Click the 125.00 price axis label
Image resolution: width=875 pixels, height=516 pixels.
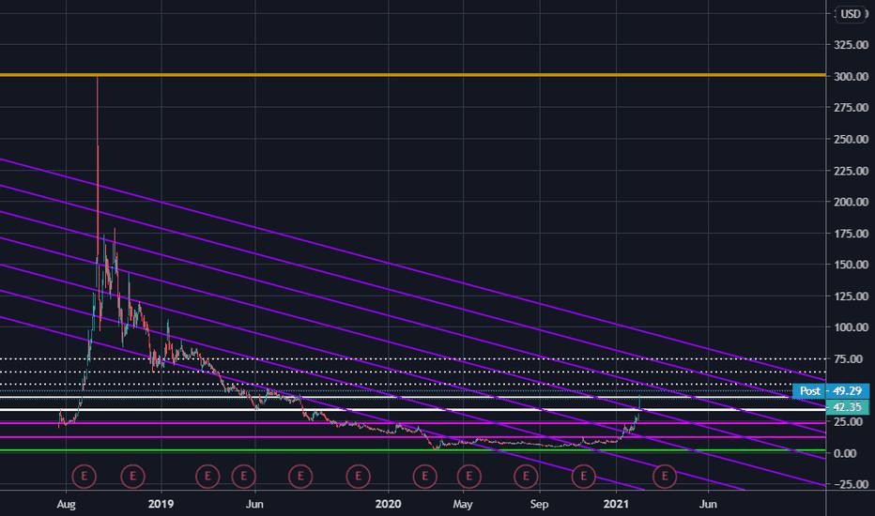tap(851, 296)
